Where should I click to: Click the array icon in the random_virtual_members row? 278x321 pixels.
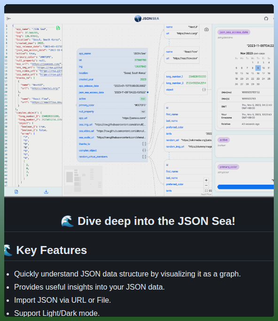pyautogui.click(x=144, y=157)
